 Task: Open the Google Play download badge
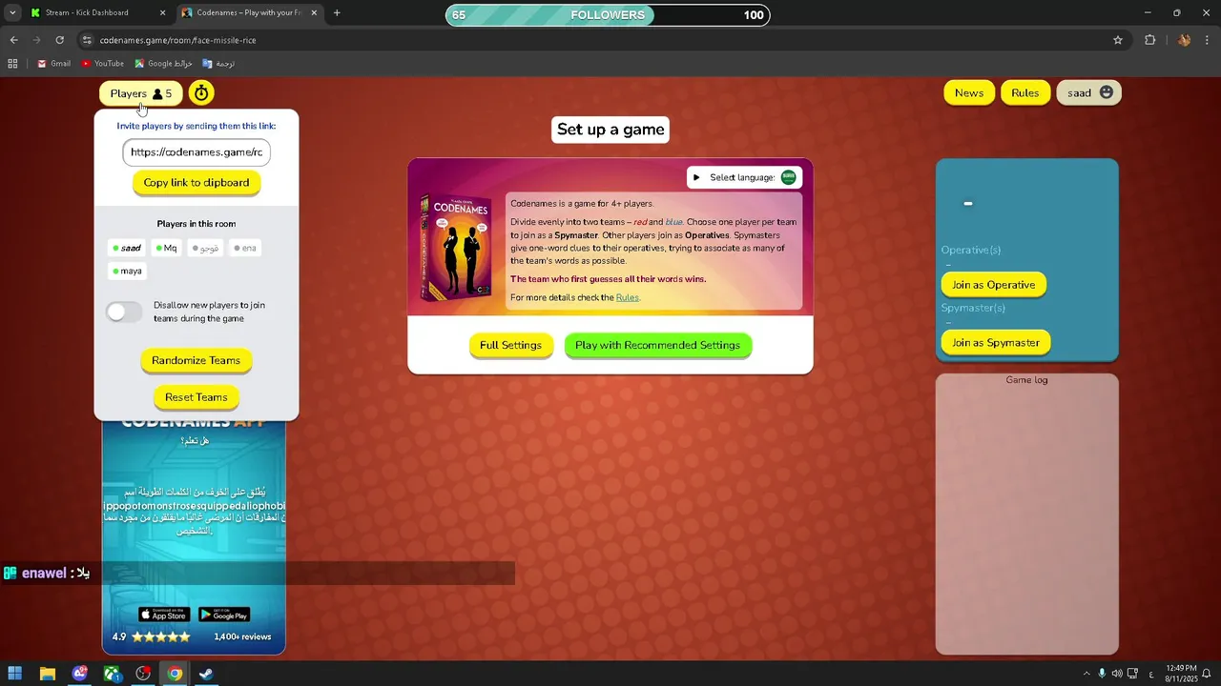[x=224, y=615]
